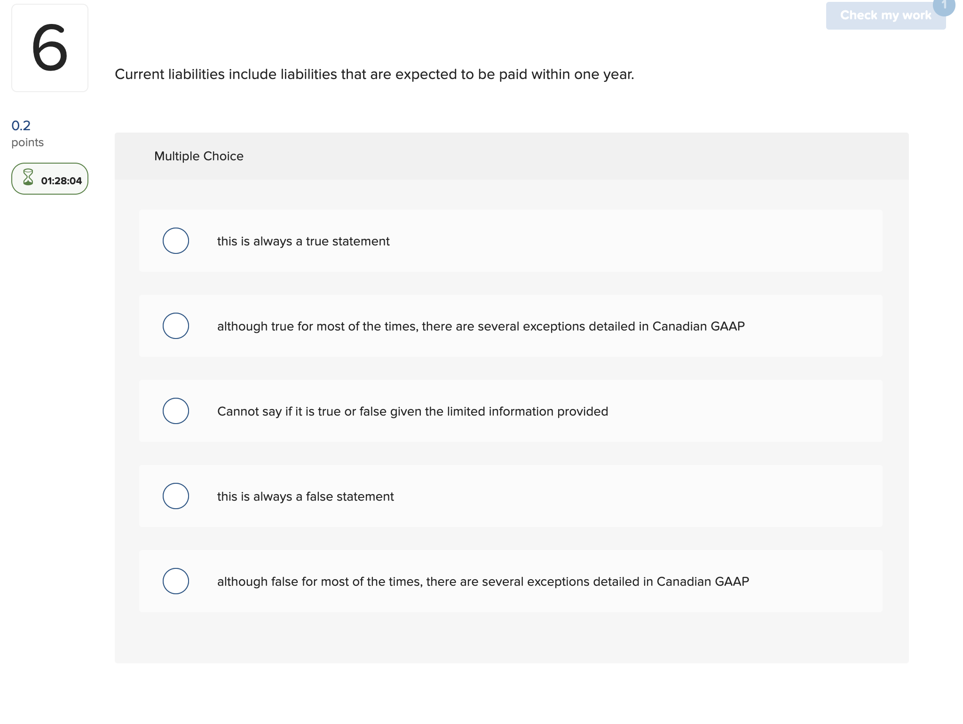Click the question text about current liabilities
This screenshot has height=724, width=963.
pyautogui.click(x=374, y=74)
